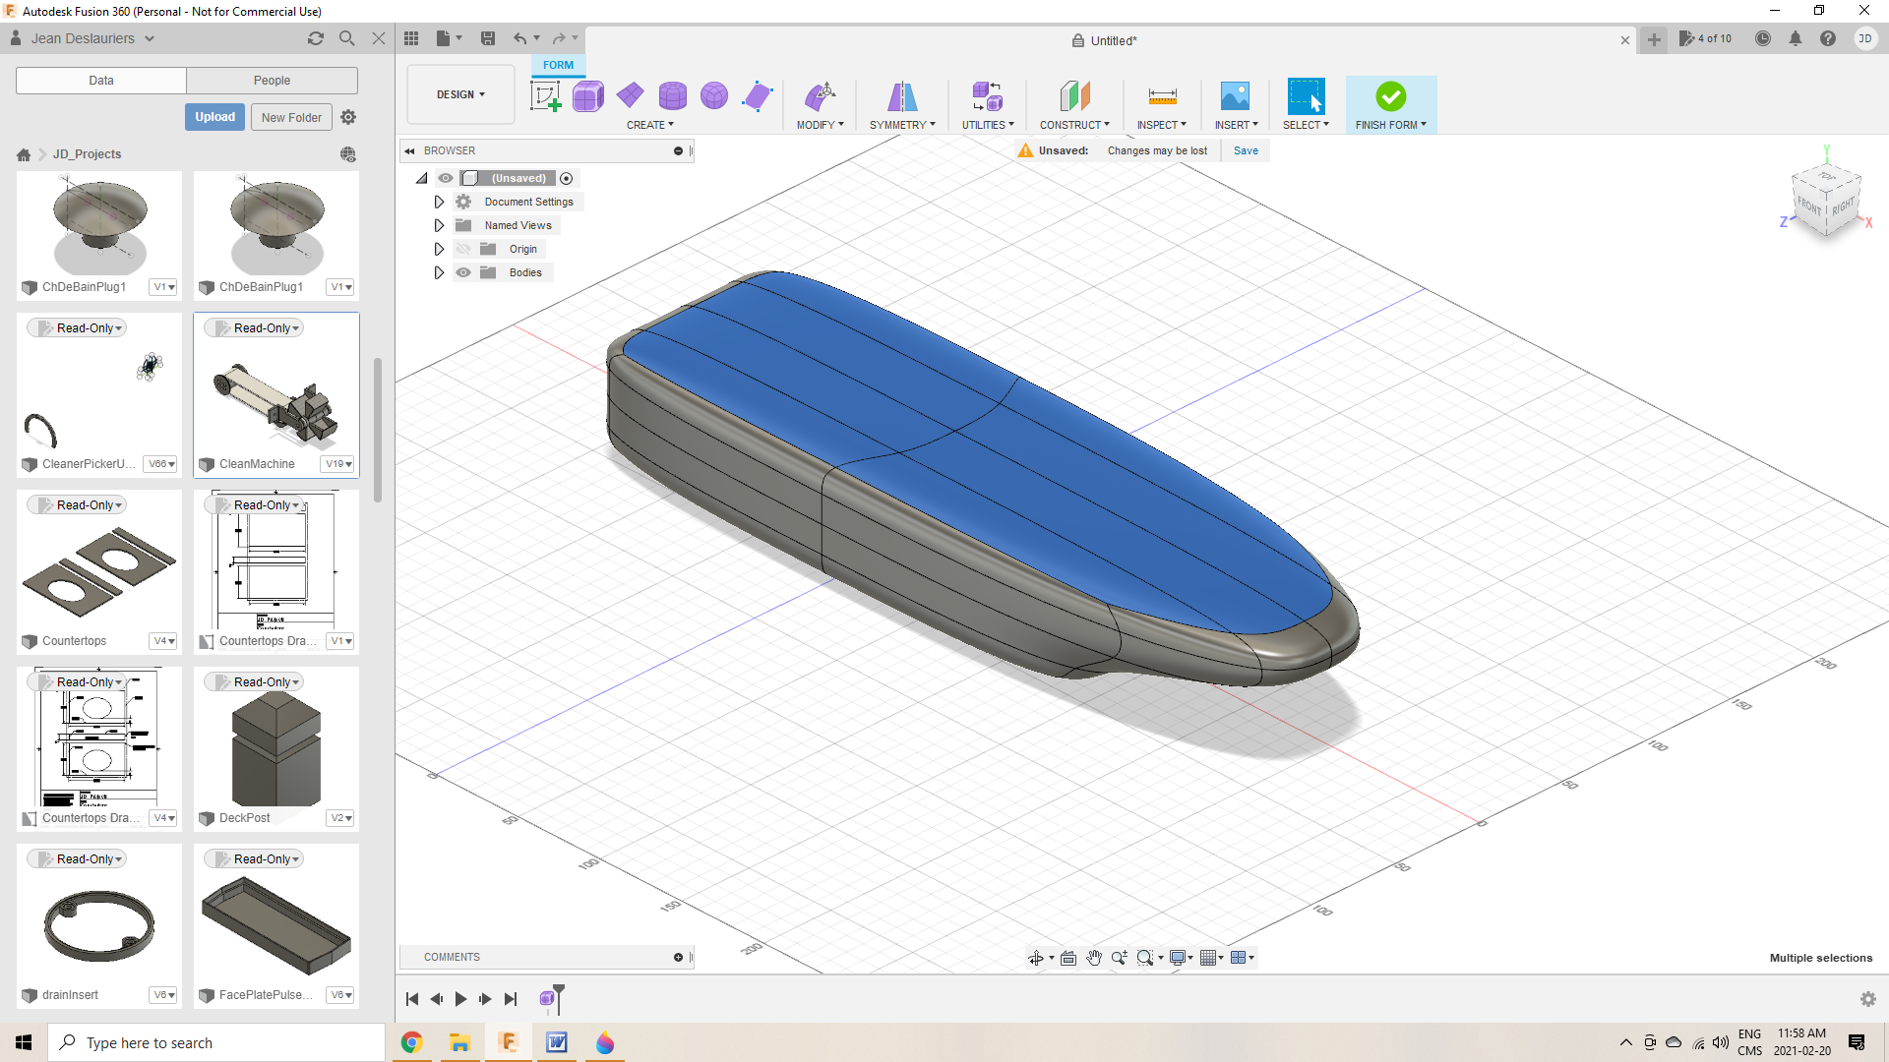Screen dimensions: 1889x1062
Task: Select the Create Sketch tool
Action: click(x=546, y=96)
